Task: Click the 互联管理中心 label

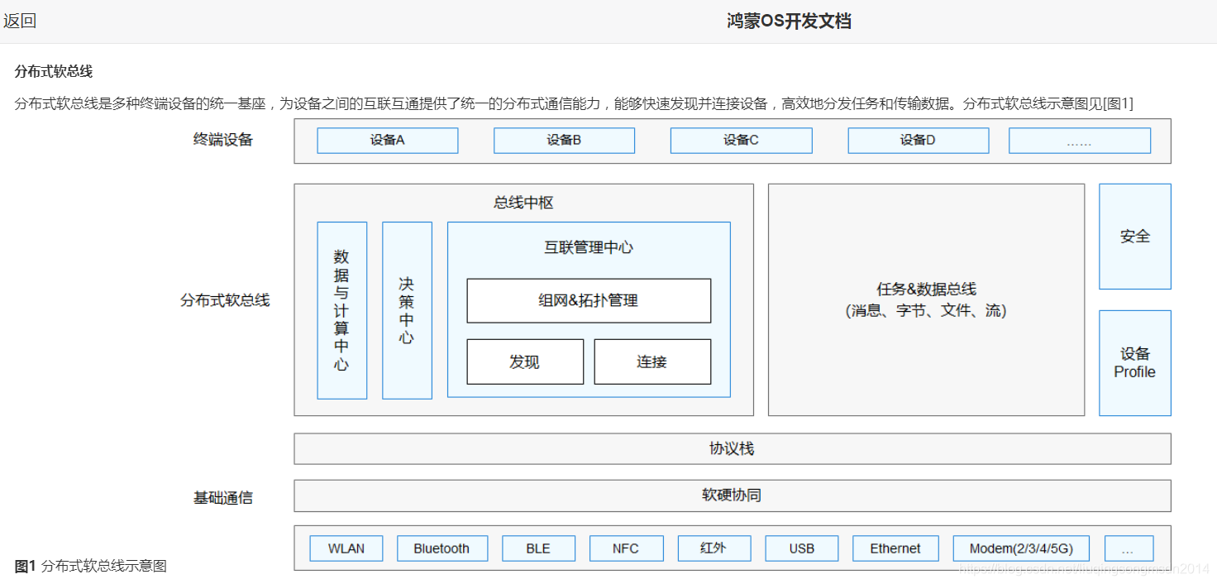Action: click(x=589, y=247)
